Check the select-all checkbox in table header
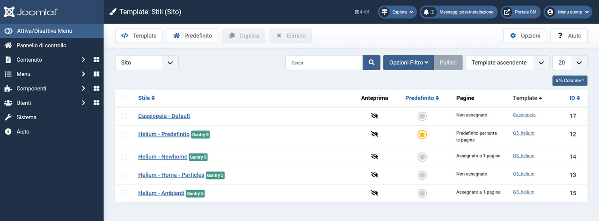 pyautogui.click(x=124, y=98)
